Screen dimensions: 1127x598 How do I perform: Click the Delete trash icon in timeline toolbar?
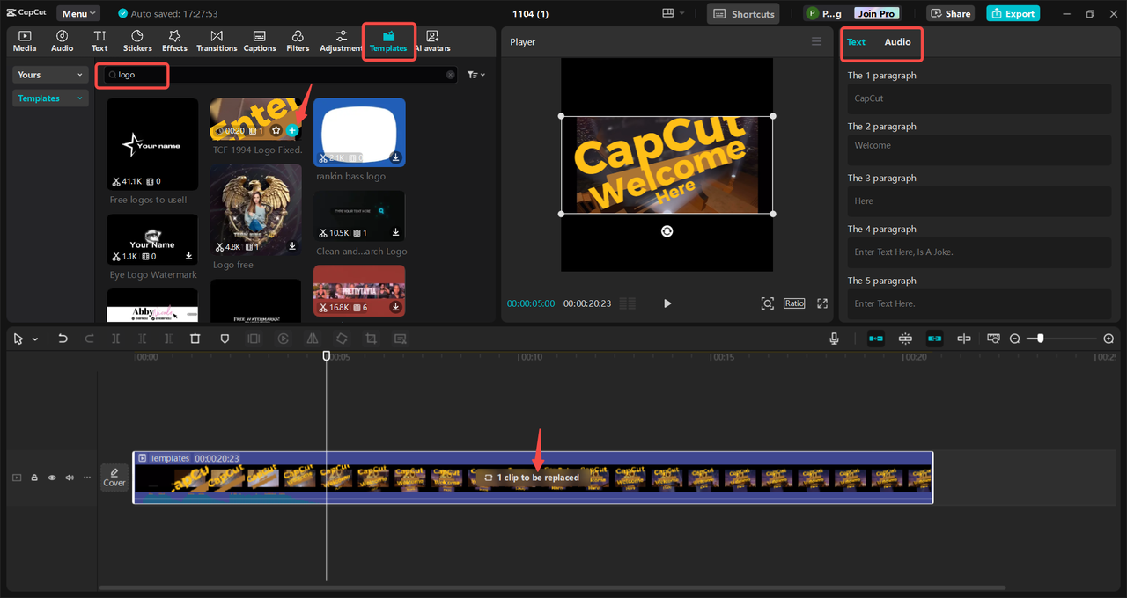pyautogui.click(x=195, y=339)
